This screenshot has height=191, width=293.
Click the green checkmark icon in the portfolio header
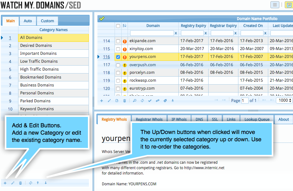(x=102, y=18)
